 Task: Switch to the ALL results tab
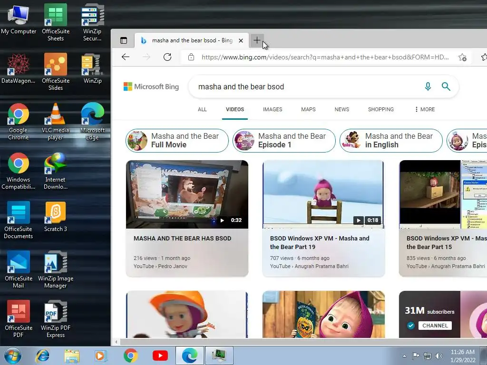[x=202, y=109]
